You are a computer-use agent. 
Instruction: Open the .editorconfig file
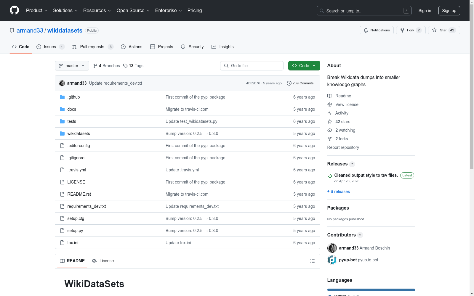click(79, 146)
